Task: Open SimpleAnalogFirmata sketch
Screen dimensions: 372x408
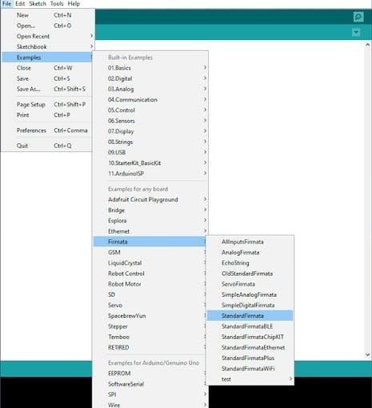Action: coord(250,294)
